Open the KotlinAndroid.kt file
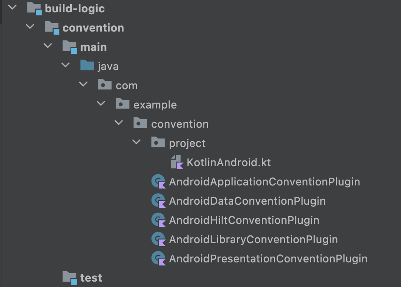The width and height of the screenshot is (401, 287). pos(229,162)
